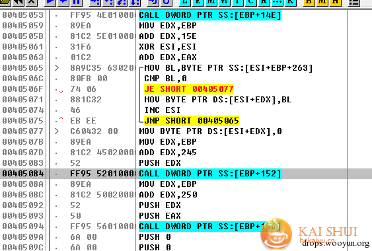
Task: Click jump-target marker at address 00405065
Action: coord(57,68)
